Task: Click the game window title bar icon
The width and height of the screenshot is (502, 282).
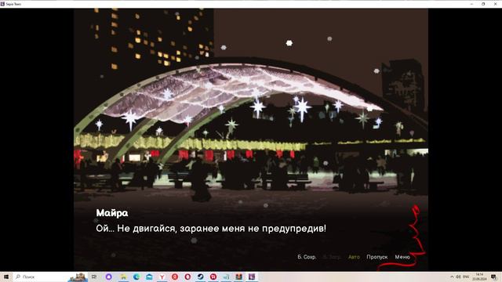Action: click(x=2, y=4)
